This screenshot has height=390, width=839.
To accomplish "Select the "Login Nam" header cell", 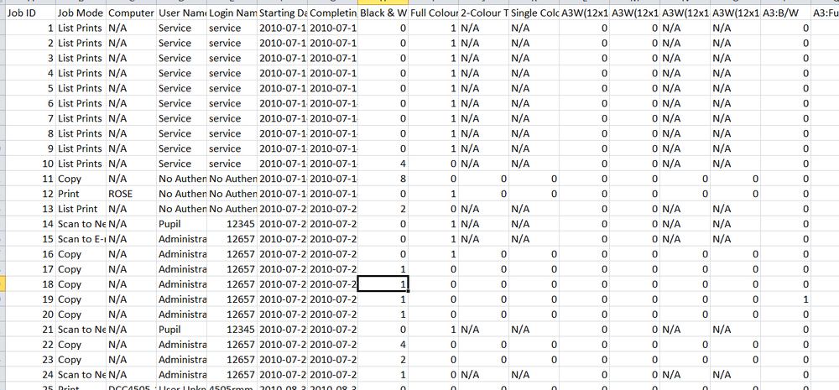I will pos(232,13).
